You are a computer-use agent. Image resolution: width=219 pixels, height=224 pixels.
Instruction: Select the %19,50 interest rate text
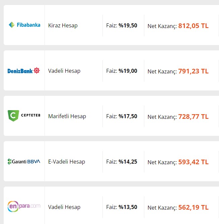click(x=128, y=25)
